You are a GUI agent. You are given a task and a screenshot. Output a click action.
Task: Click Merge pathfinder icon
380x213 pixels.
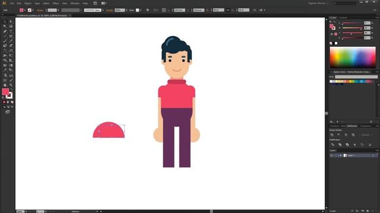point(347,144)
